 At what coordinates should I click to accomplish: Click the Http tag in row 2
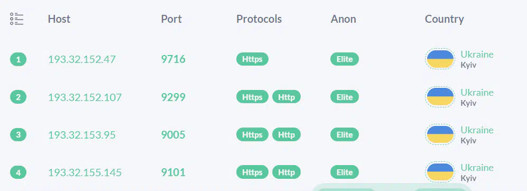click(x=286, y=97)
